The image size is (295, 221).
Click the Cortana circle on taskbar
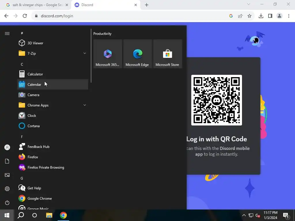pyautogui.click(x=35, y=215)
